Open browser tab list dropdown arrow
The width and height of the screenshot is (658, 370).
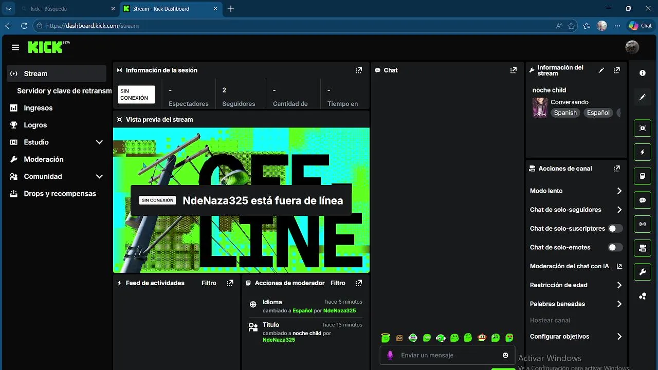8,9
